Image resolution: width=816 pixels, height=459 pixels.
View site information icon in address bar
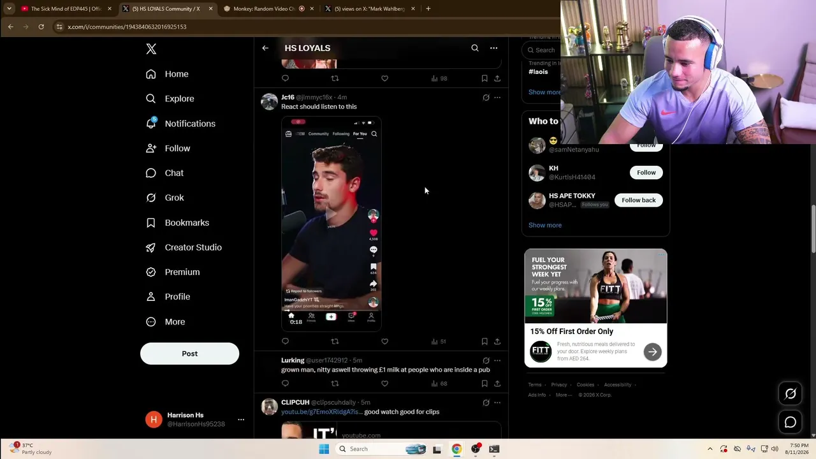pos(59,27)
